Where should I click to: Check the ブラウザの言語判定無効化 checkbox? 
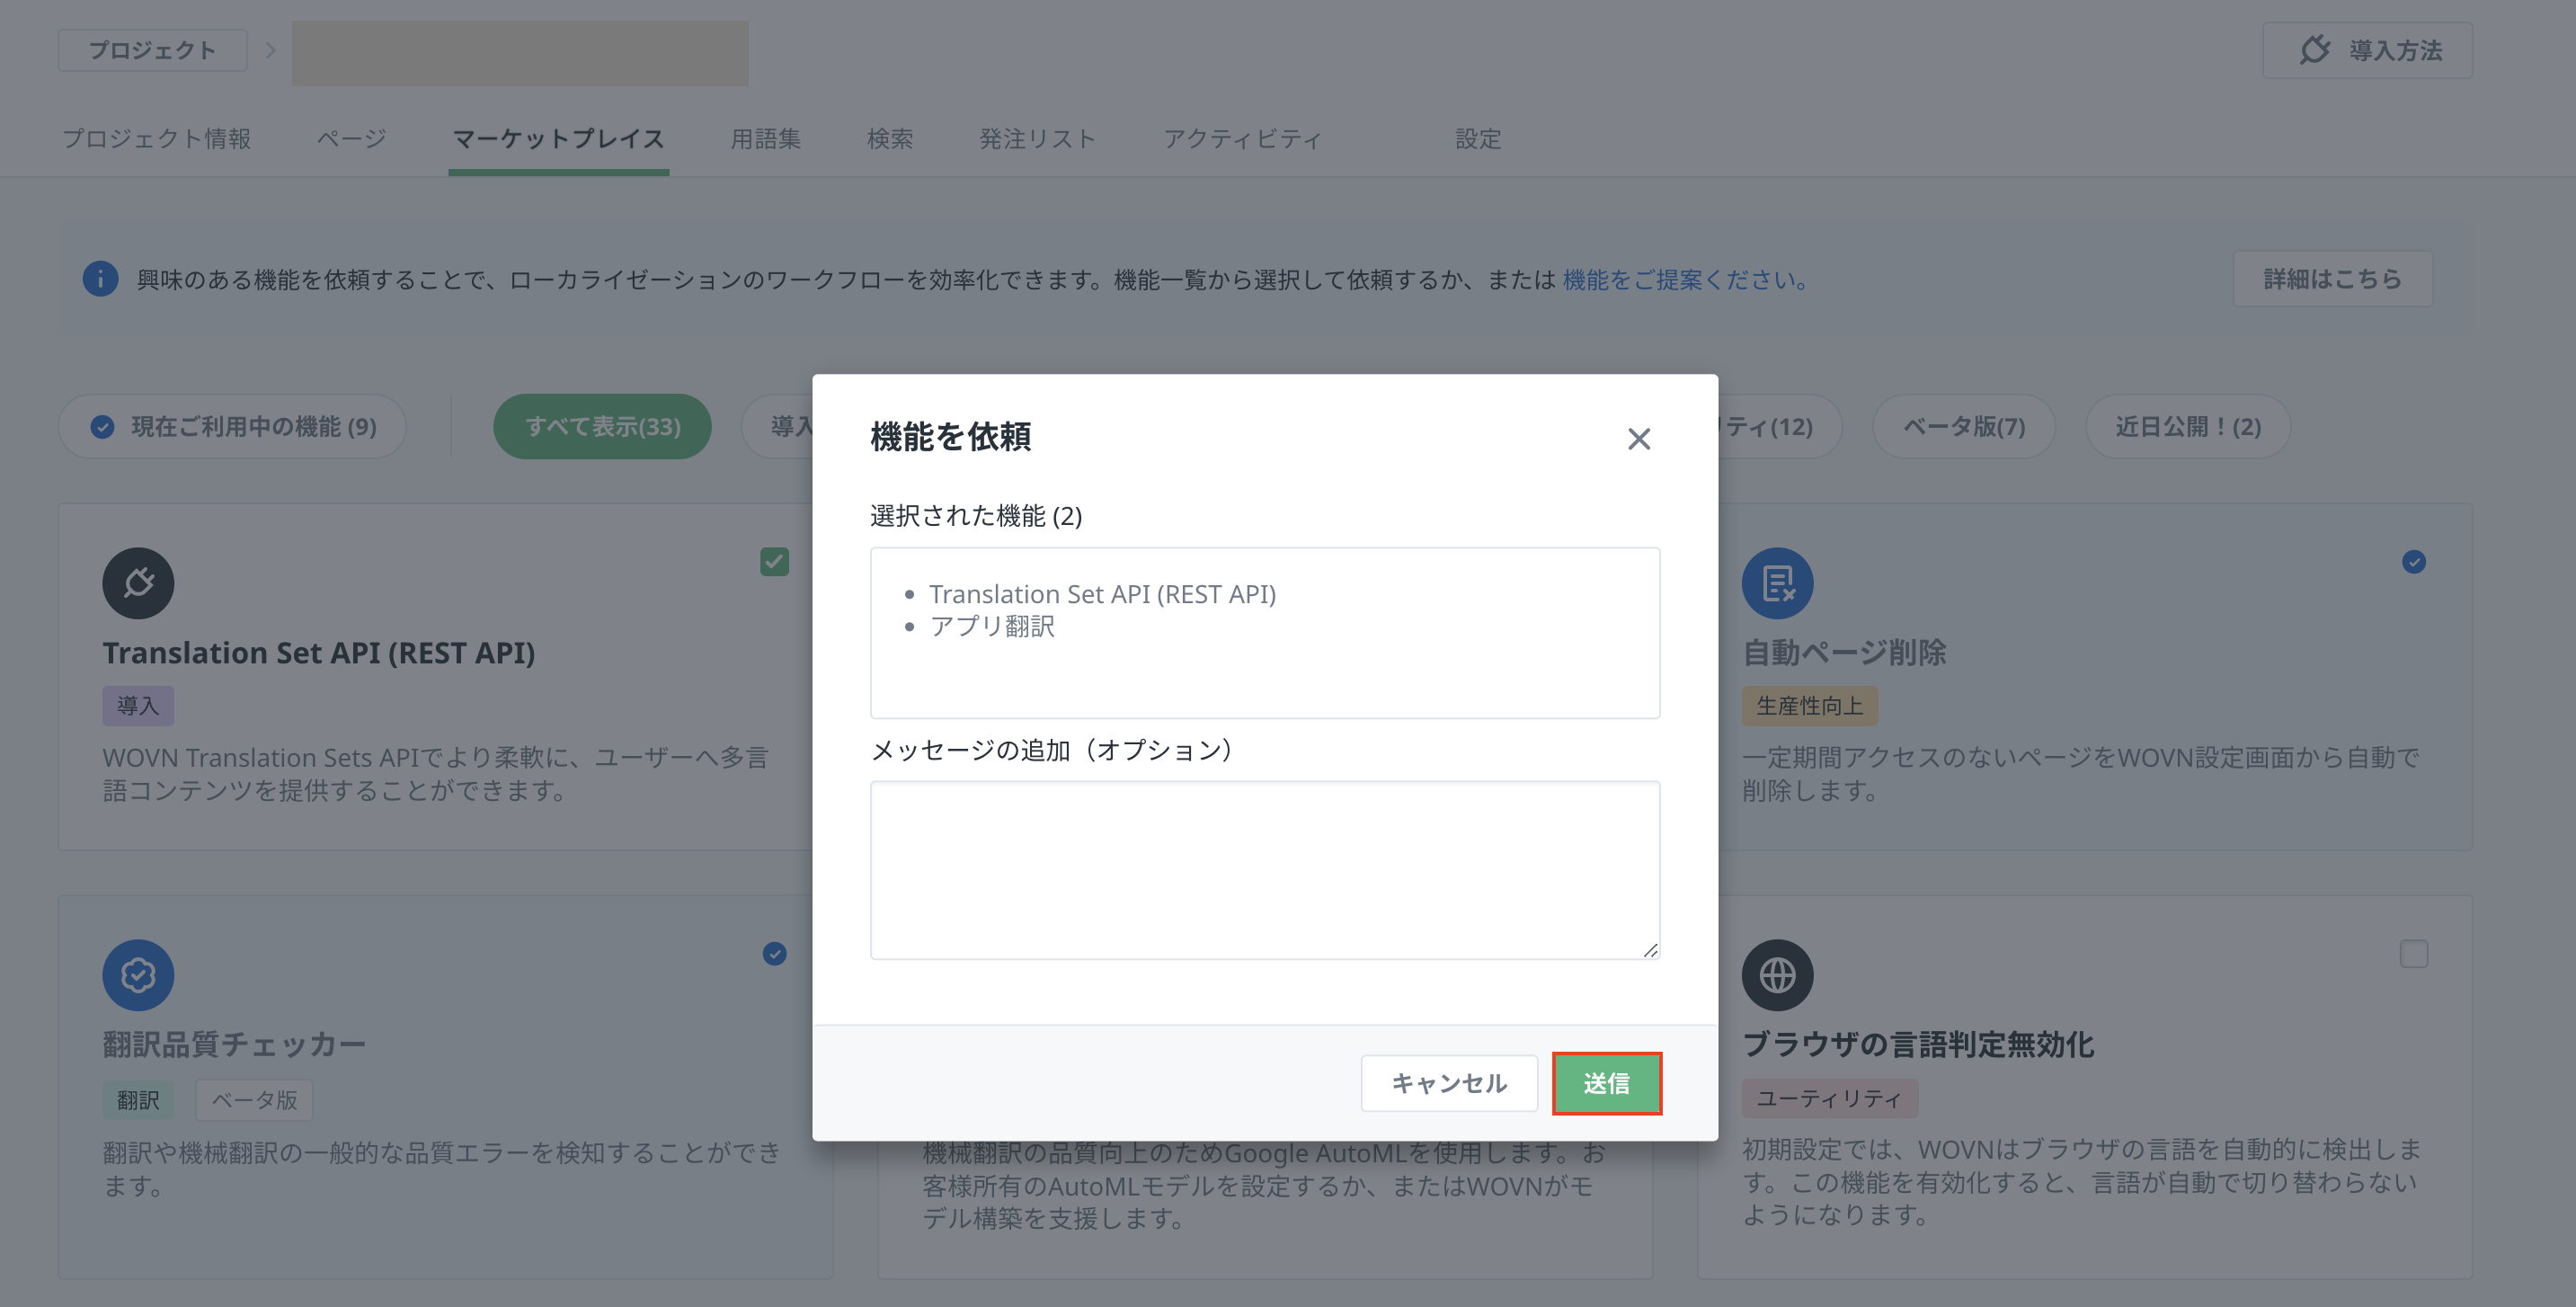coord(2413,954)
